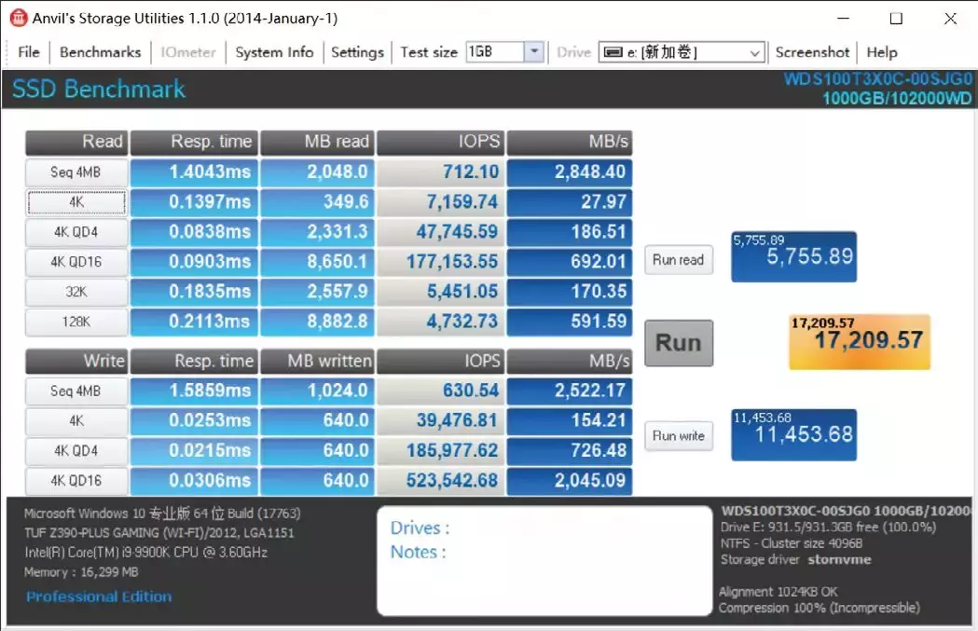This screenshot has width=978, height=631.
Task: Select the 4K QD4 write test
Action: [x=76, y=451]
